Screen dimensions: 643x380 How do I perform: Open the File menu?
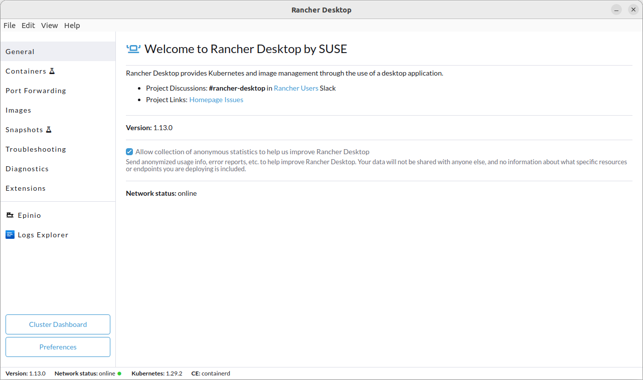pos(10,26)
